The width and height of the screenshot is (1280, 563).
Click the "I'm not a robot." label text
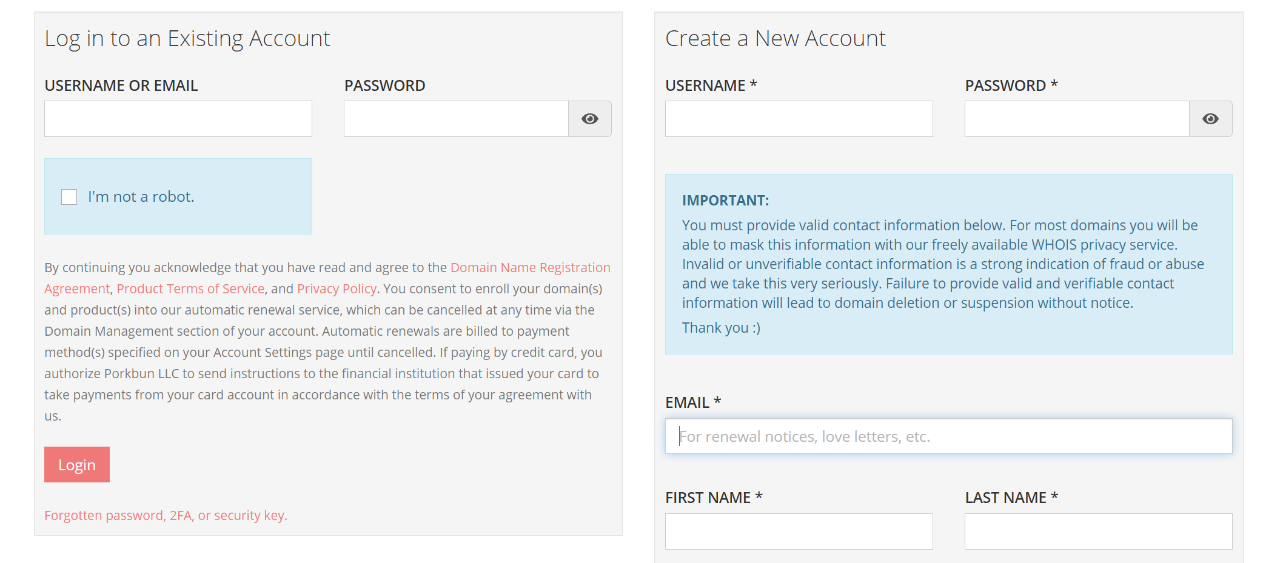[x=141, y=197]
